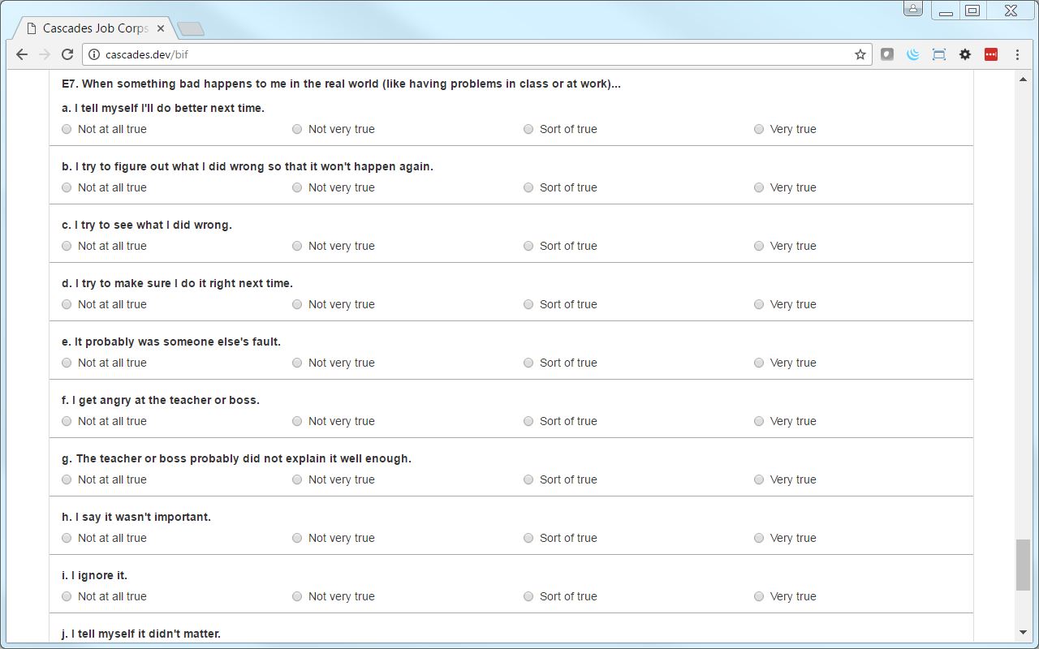Reload the cascades.dev page
Viewport: 1039px width, 649px height.
pos(67,54)
